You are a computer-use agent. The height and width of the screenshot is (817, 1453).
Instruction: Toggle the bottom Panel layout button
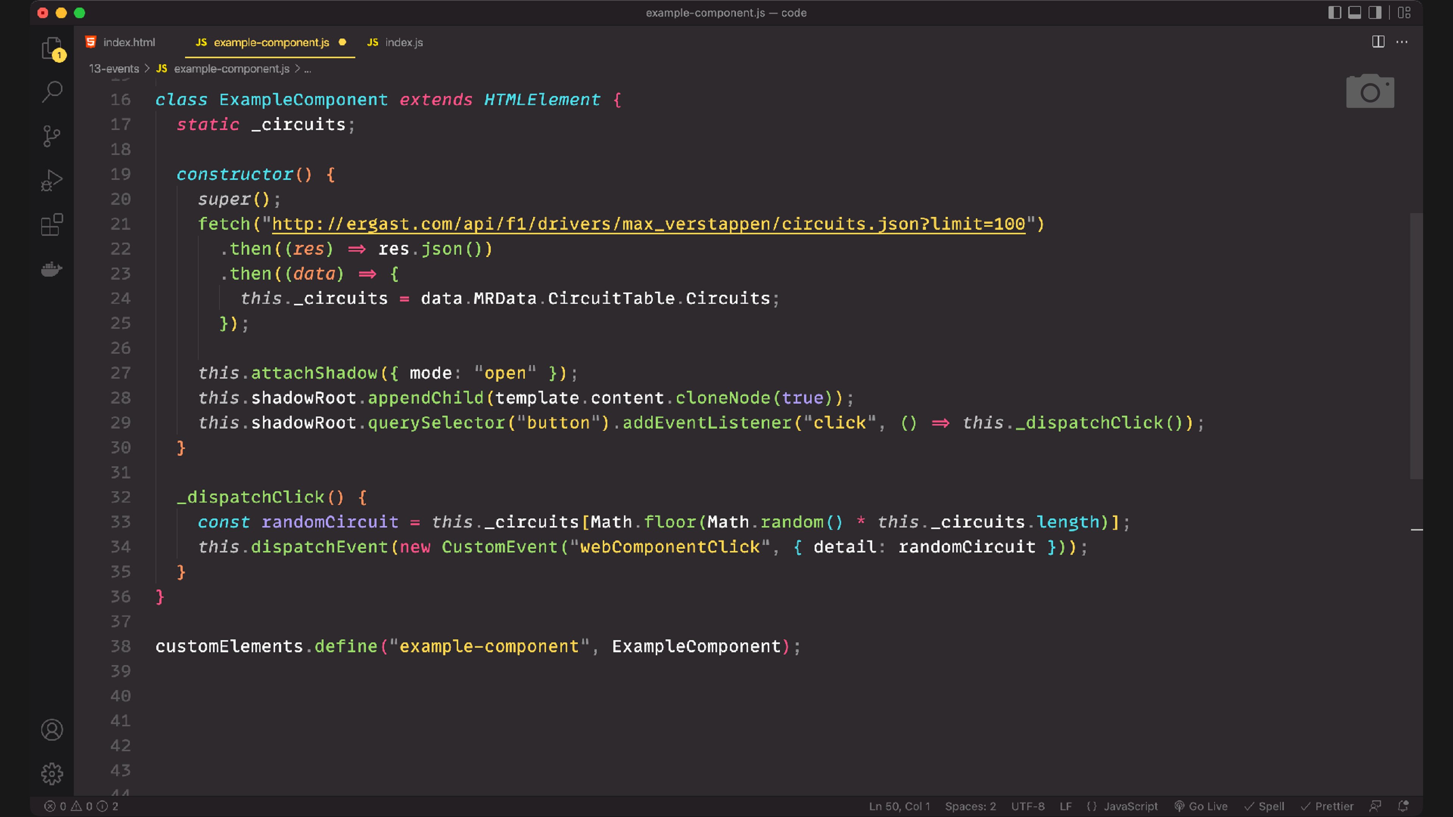tap(1355, 12)
